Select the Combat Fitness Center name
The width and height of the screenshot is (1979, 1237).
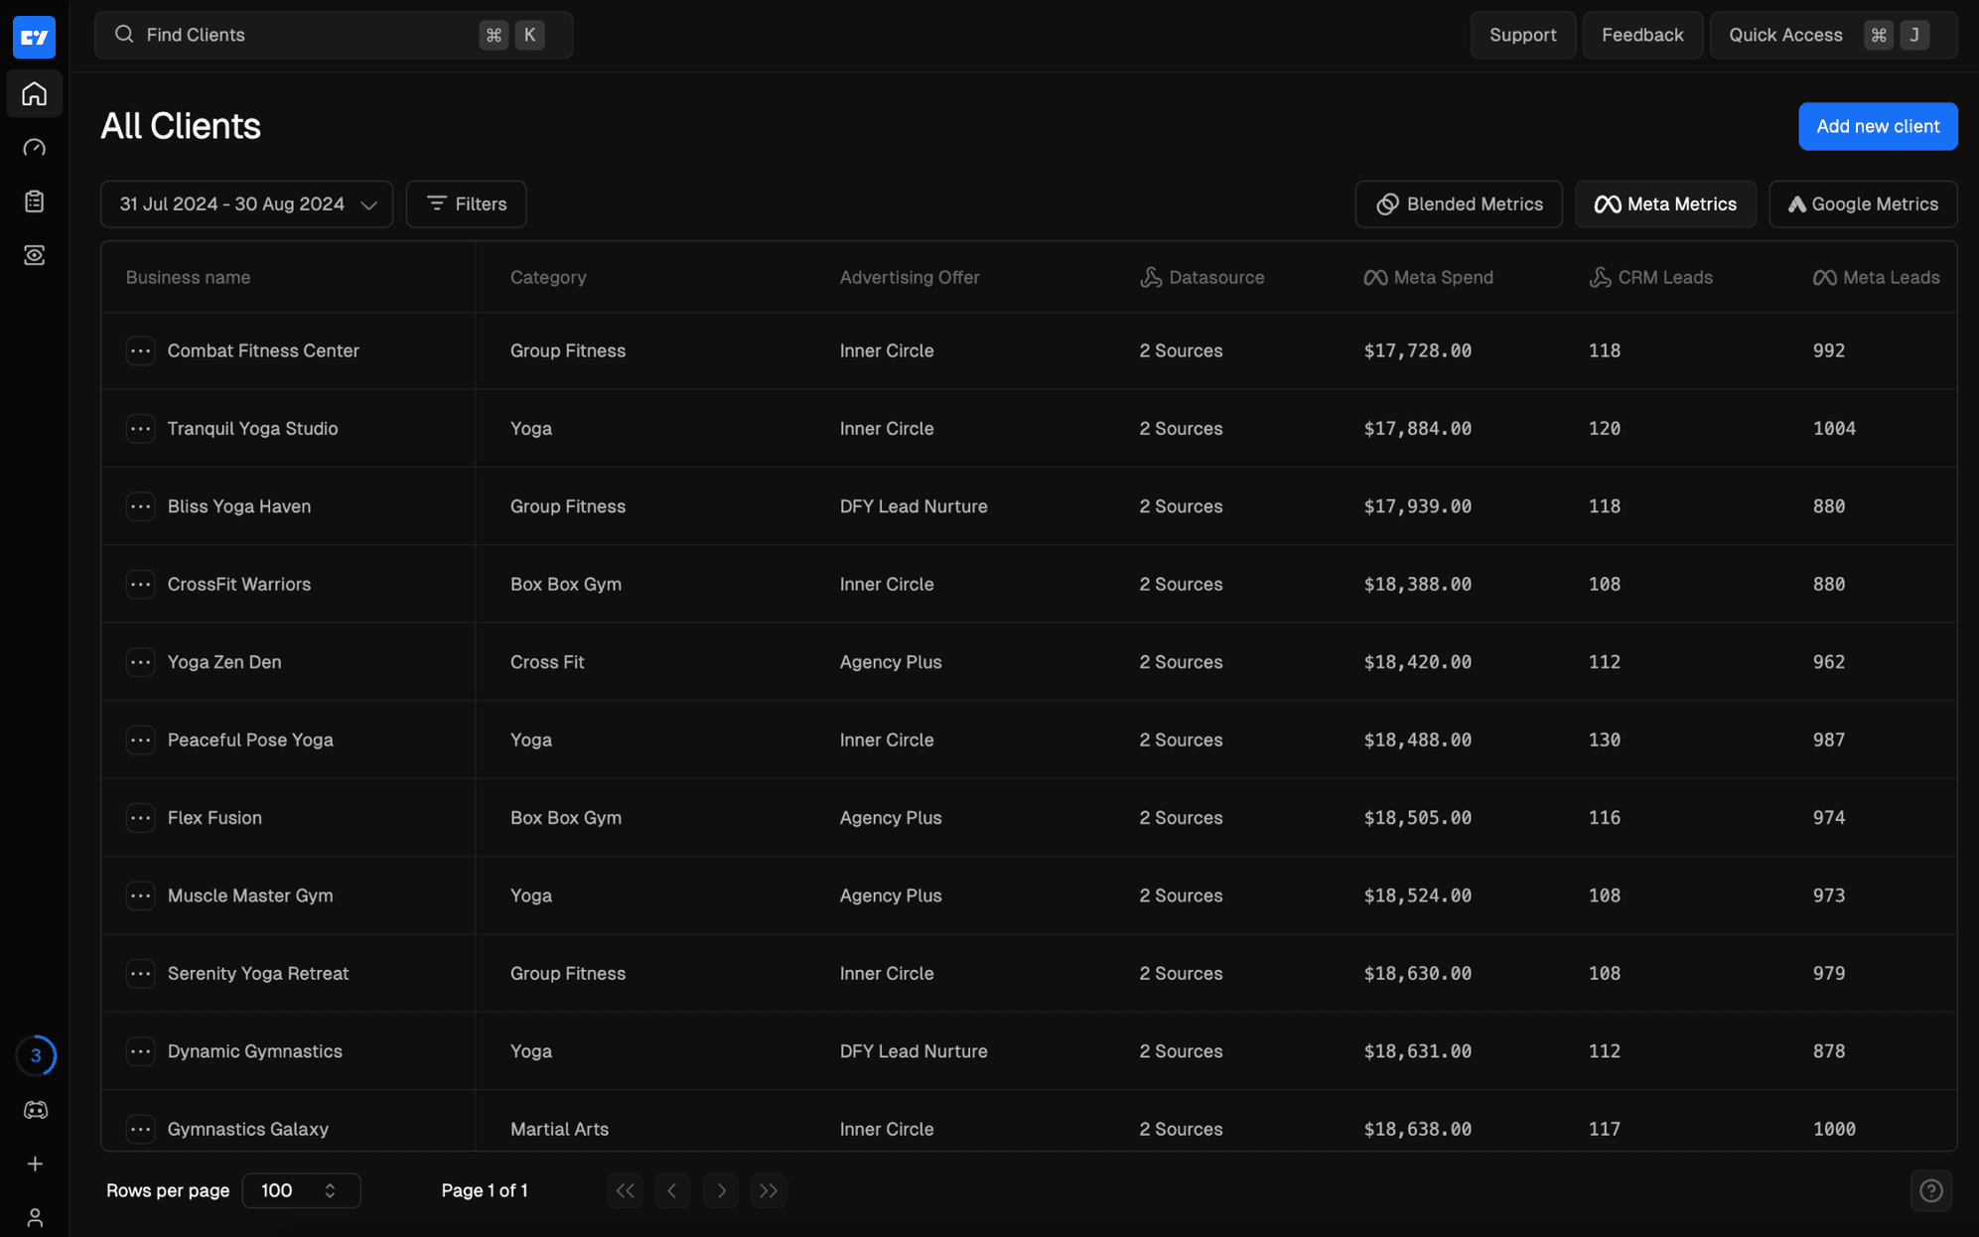263,350
